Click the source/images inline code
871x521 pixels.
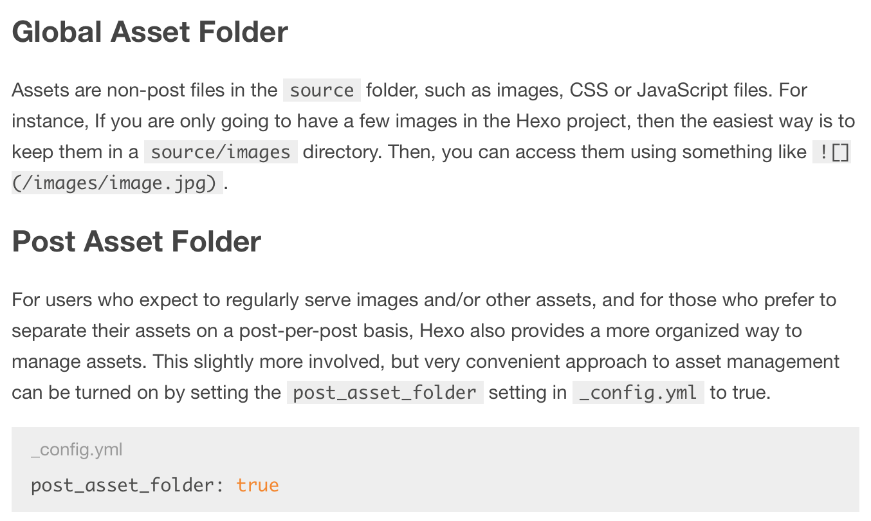(x=221, y=152)
